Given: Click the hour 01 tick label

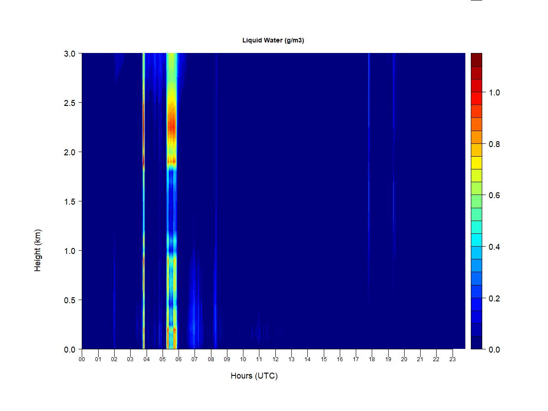Looking at the screenshot, I should [98, 359].
